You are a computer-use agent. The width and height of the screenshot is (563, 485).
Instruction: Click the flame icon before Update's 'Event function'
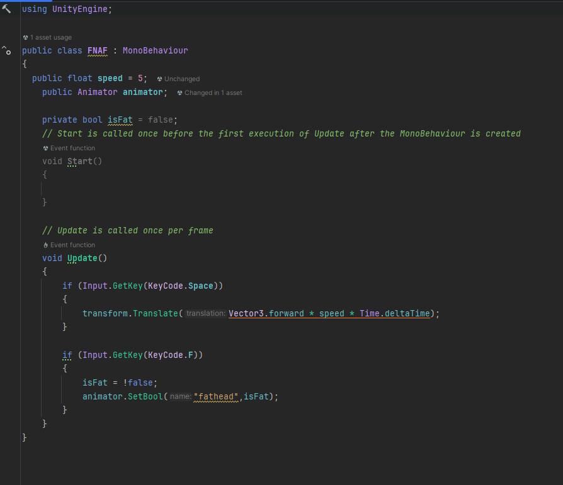(45, 245)
